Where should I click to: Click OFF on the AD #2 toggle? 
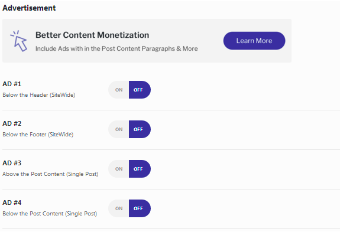140,129
